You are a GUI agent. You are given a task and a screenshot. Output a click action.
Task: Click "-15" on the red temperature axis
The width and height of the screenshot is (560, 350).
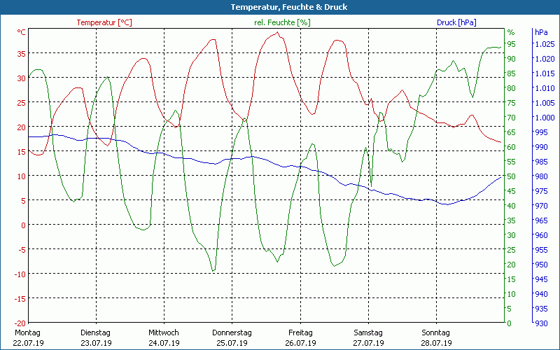[20, 299]
